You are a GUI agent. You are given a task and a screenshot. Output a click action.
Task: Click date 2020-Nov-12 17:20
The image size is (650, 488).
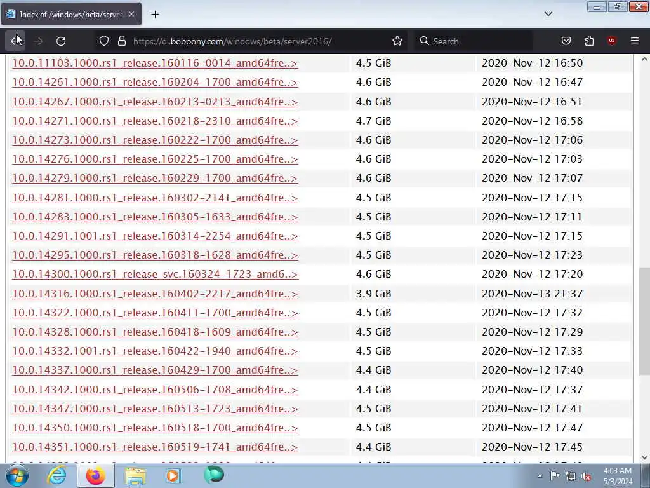tap(533, 274)
